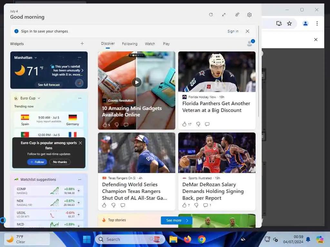
Task: Comment on Florida Panthers article
Action: pos(207,124)
